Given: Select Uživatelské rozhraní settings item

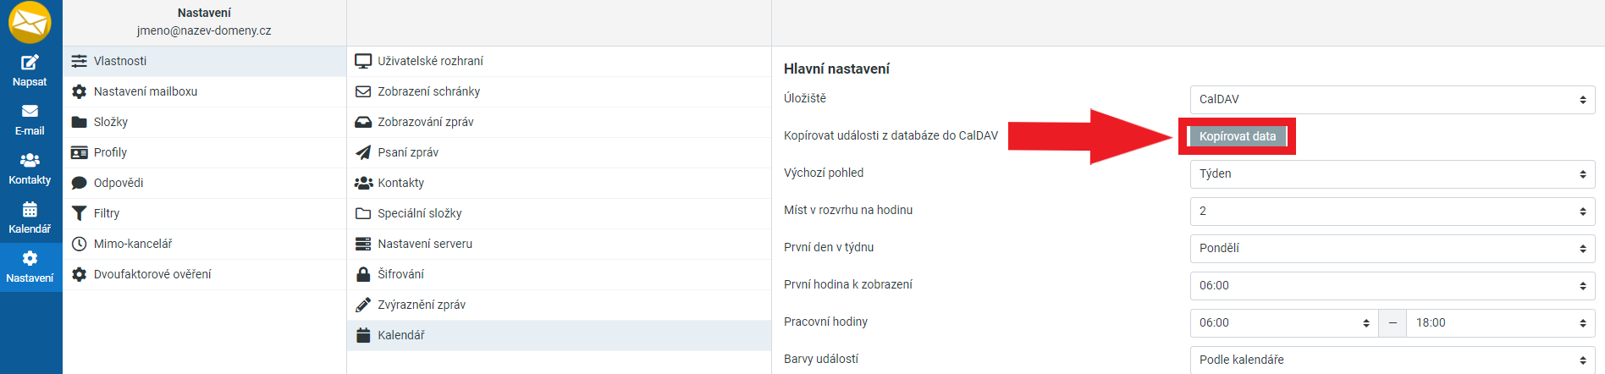Looking at the screenshot, I should click(430, 61).
